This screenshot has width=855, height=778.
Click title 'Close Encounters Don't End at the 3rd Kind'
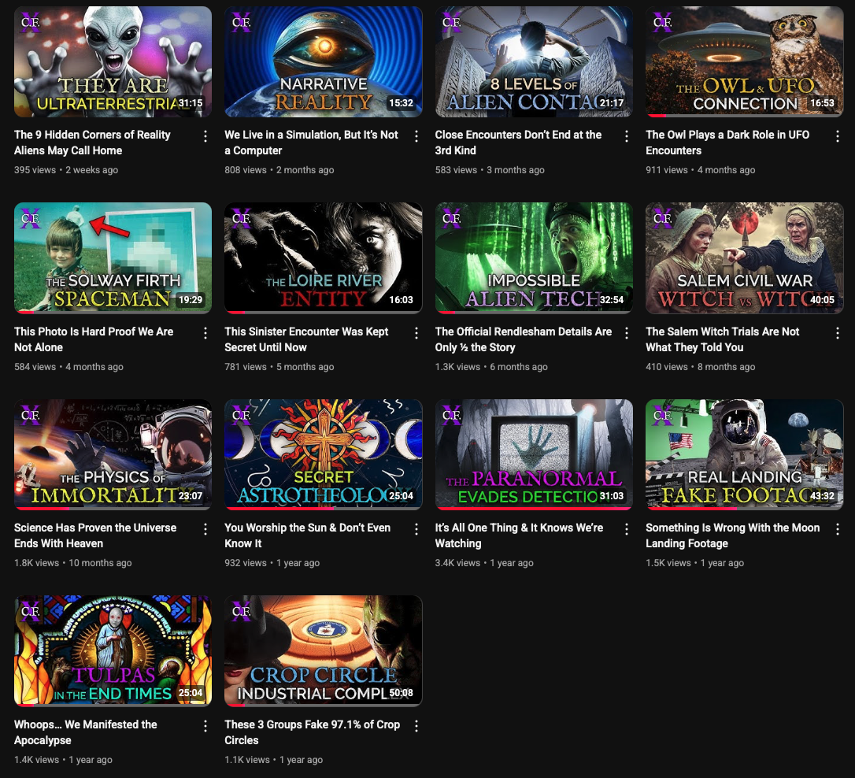[518, 143]
